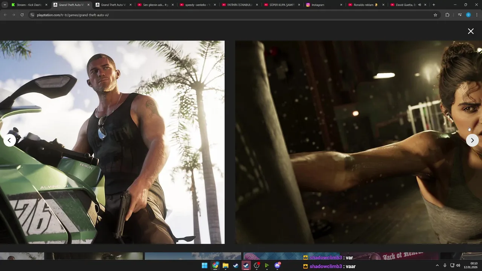482x271 pixels.
Task: Switch to the Stream - Kick Dashboard tab
Action: click(29, 5)
